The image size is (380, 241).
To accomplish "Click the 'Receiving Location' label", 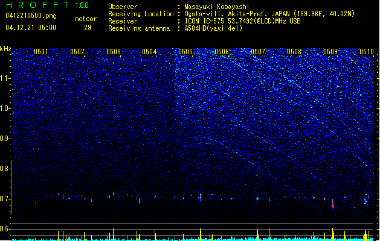I will [x=141, y=14].
